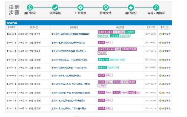Click 空调问题 tag in row 196839
This screenshot has width=187, height=117.
(102, 53)
